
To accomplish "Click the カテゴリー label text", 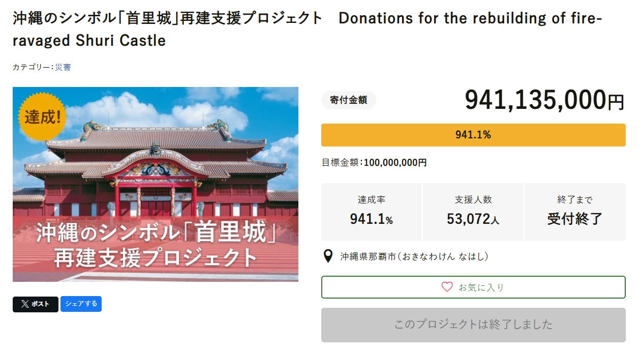I will (x=32, y=67).
